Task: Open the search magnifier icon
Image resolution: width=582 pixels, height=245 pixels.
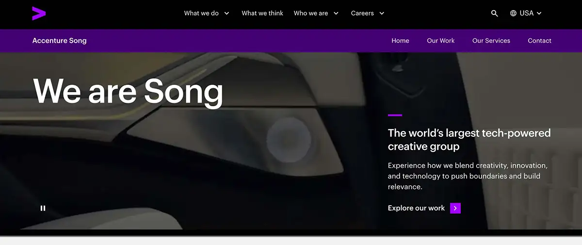Action: pyautogui.click(x=495, y=14)
